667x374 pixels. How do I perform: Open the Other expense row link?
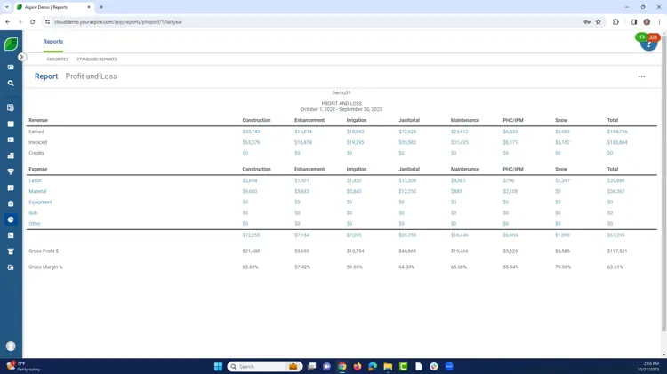point(35,224)
